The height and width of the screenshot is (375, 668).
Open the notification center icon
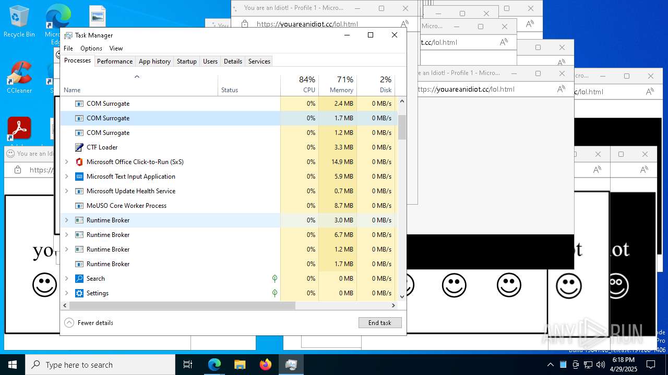click(x=651, y=365)
